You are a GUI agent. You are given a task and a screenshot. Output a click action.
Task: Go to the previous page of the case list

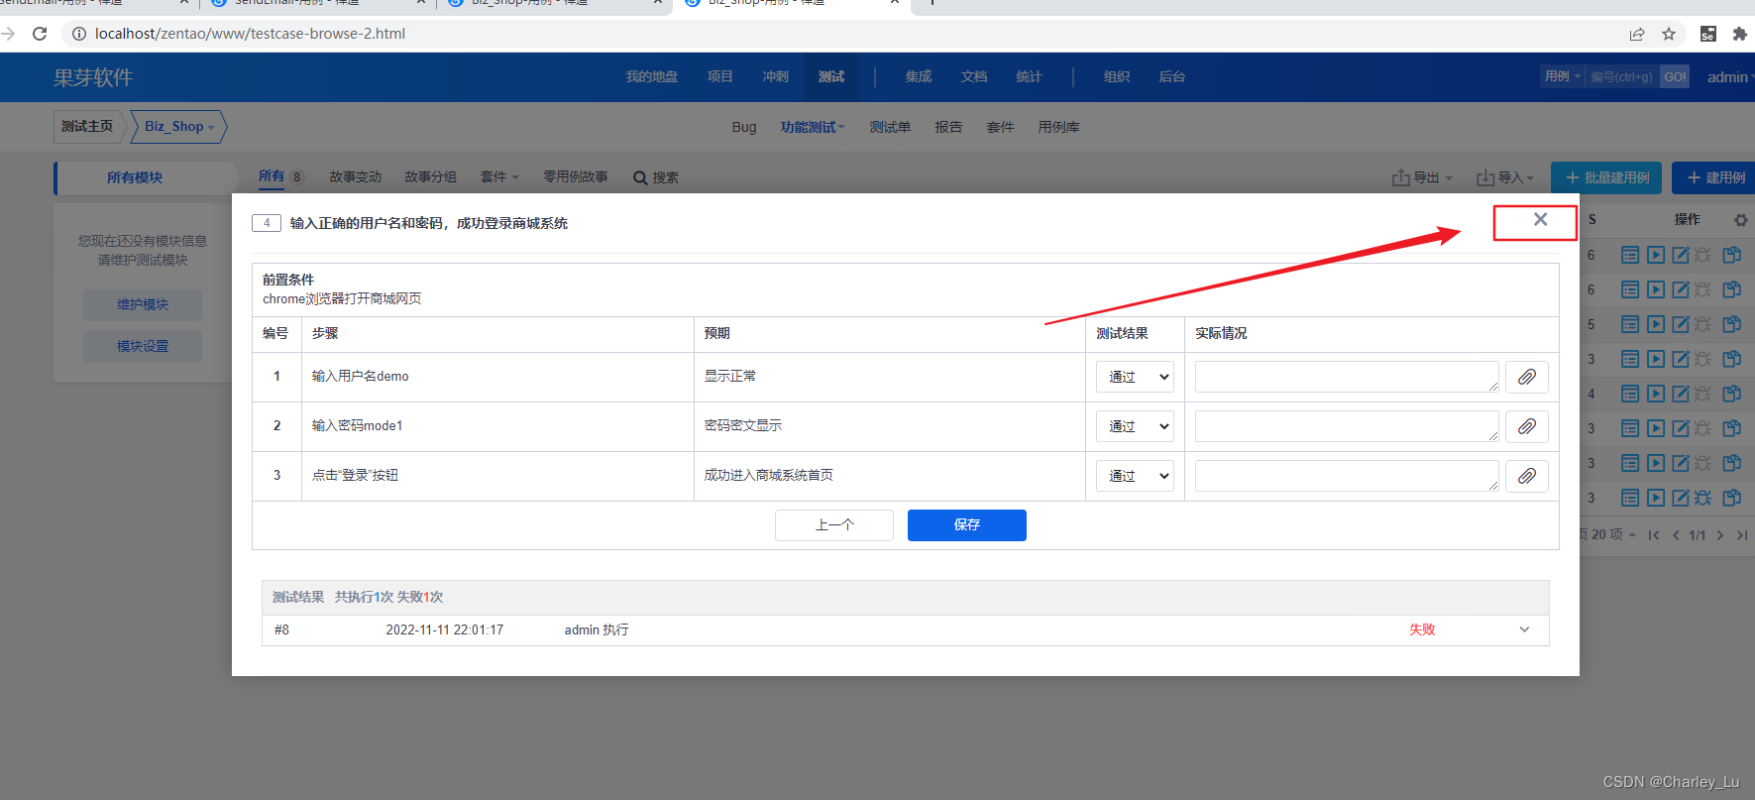click(x=1676, y=535)
